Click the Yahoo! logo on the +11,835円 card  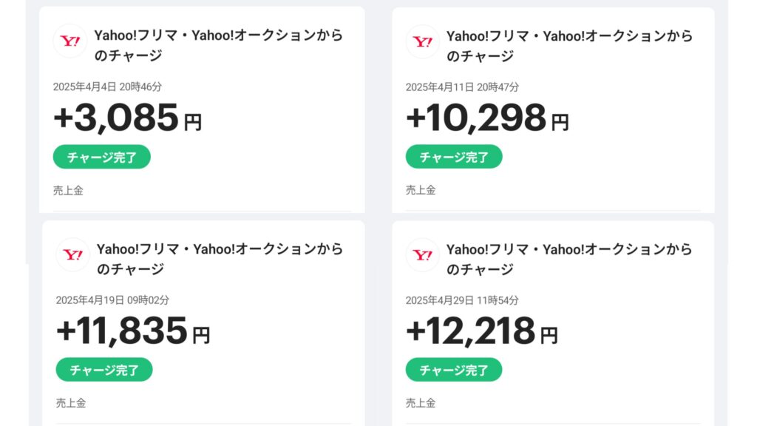point(73,255)
